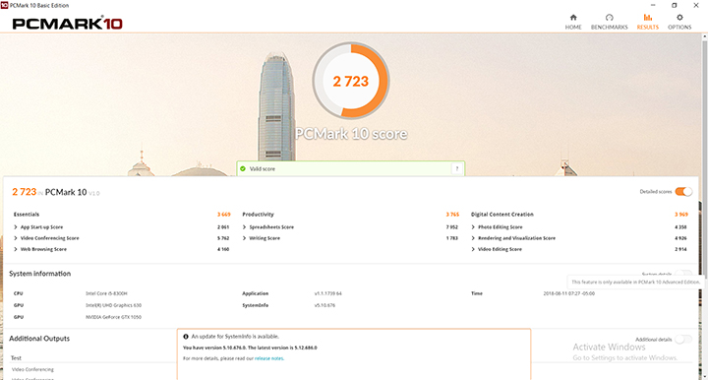
Task: Click the CPU value Intel Core i5-8300H
Action: click(x=106, y=293)
